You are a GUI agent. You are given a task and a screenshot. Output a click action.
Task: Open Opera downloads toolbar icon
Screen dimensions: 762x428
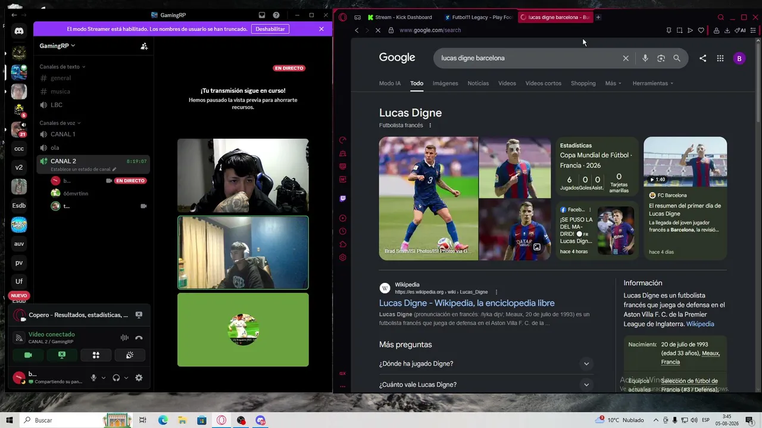tap(727, 30)
